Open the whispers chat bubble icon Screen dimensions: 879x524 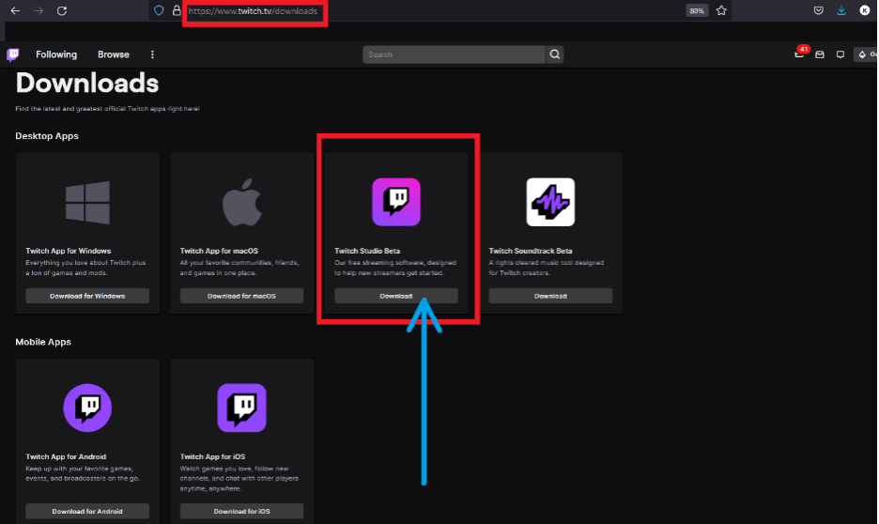(x=840, y=54)
